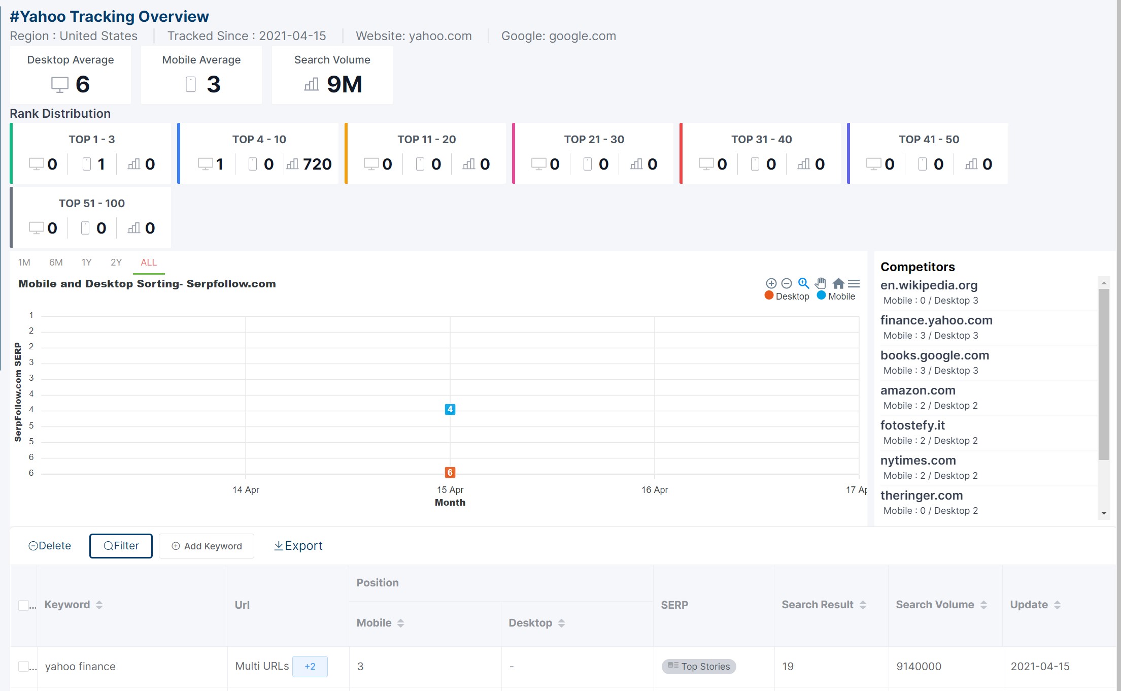Expand the +2 Multi URLs badge
The height and width of the screenshot is (691, 1121).
[310, 667]
